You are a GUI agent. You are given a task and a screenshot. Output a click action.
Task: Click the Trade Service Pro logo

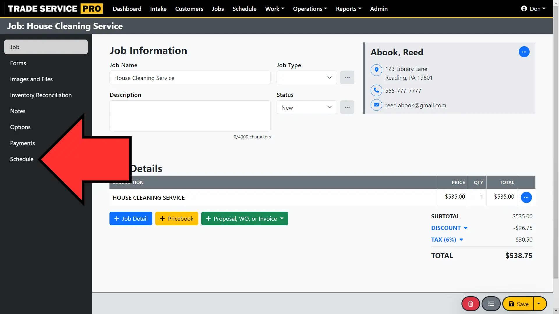[54, 8]
